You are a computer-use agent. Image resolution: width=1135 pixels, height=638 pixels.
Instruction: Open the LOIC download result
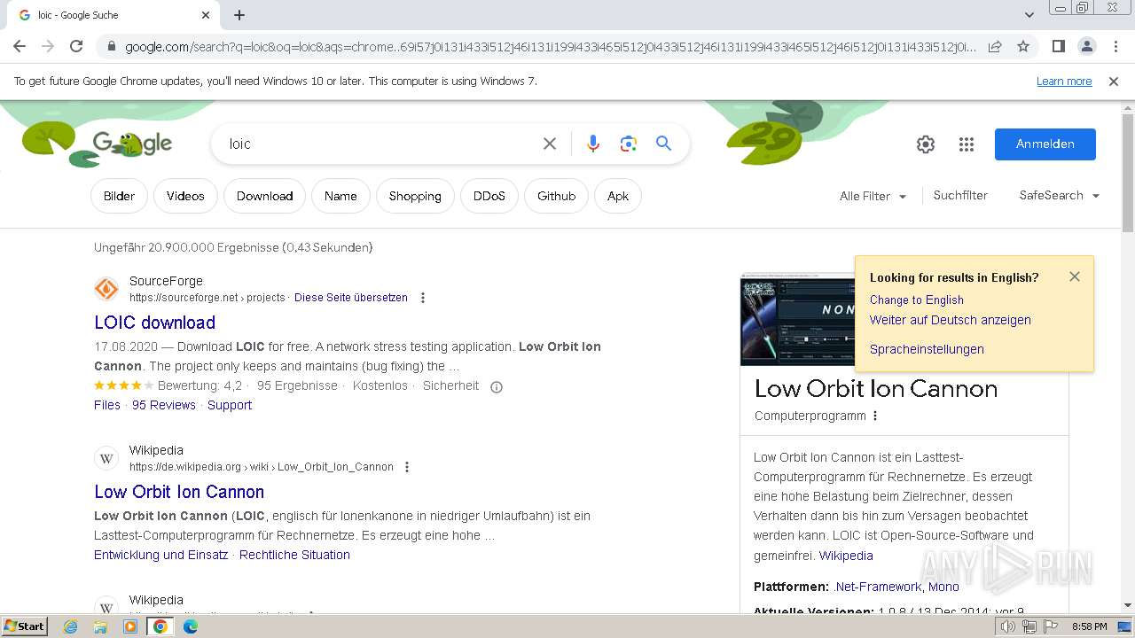pos(155,323)
